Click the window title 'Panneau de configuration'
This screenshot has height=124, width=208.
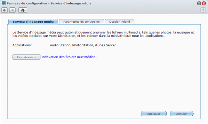coord(27,3)
